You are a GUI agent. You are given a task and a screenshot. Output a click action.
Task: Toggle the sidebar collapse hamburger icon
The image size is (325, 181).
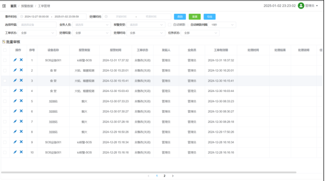tap(4, 6)
